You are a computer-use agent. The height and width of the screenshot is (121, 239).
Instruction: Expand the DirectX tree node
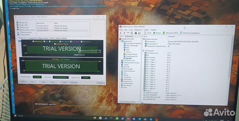coord(120,75)
